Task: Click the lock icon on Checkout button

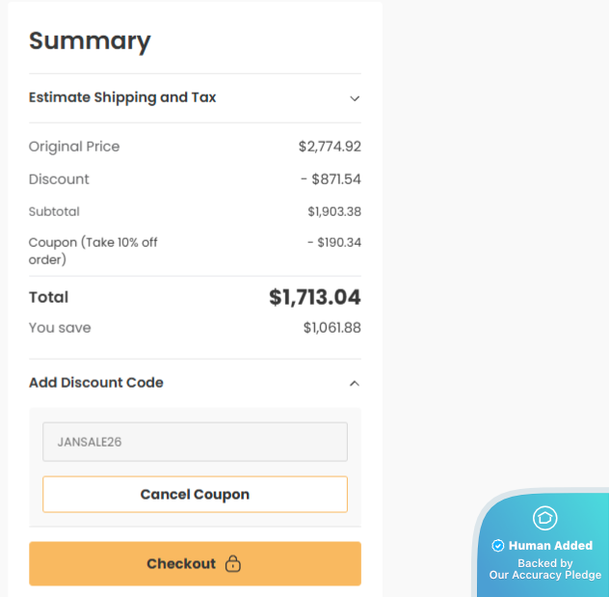Action: point(232,564)
